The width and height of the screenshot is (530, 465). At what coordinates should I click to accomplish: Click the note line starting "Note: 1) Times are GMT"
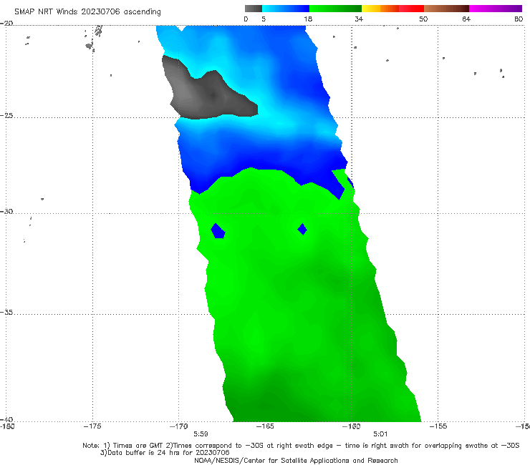click(301, 446)
